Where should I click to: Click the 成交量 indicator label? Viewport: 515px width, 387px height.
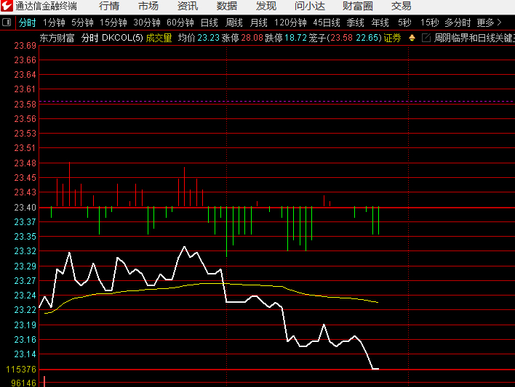159,38
